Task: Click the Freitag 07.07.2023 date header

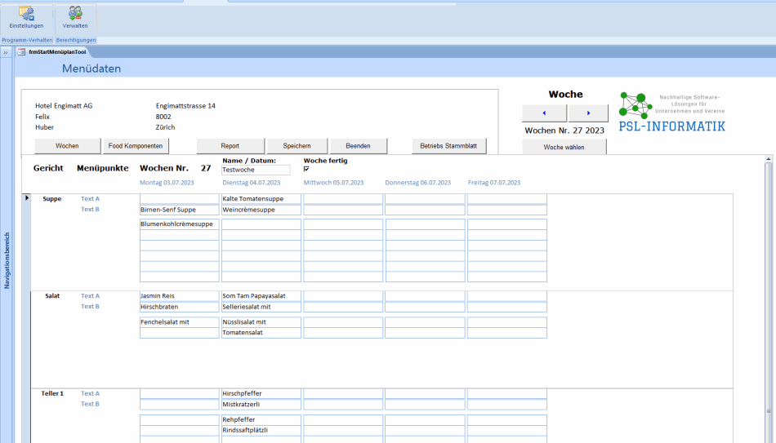Action: pos(494,183)
